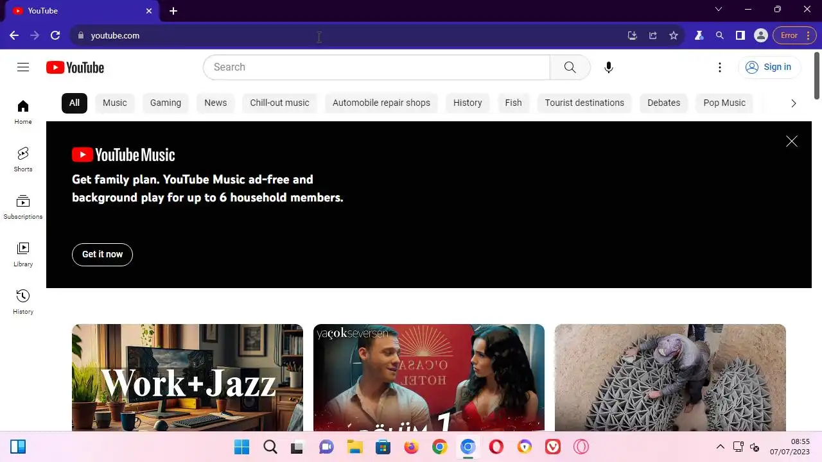Viewport: 822px width, 462px height.
Task: Open Shorts in sidebar
Action: pos(23,159)
